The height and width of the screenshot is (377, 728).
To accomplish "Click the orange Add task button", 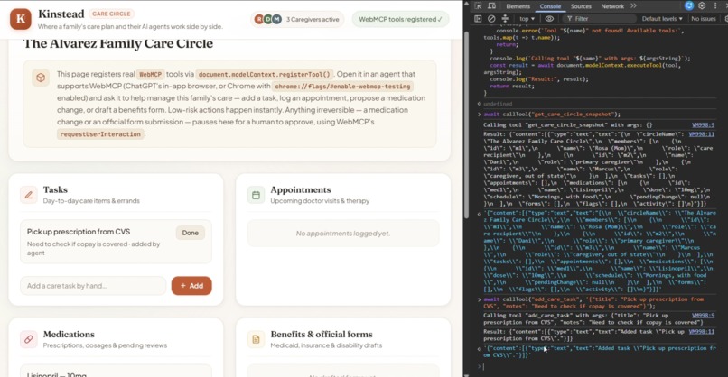I will pos(191,286).
